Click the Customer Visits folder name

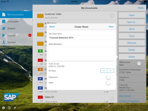[x=53, y=14]
